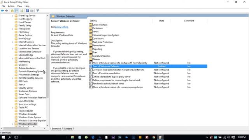Open Microsoft Edge from the taskbar

coord(93,137)
